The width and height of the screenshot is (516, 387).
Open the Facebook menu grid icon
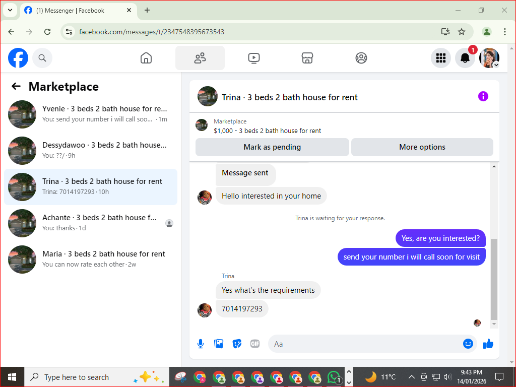tap(440, 58)
